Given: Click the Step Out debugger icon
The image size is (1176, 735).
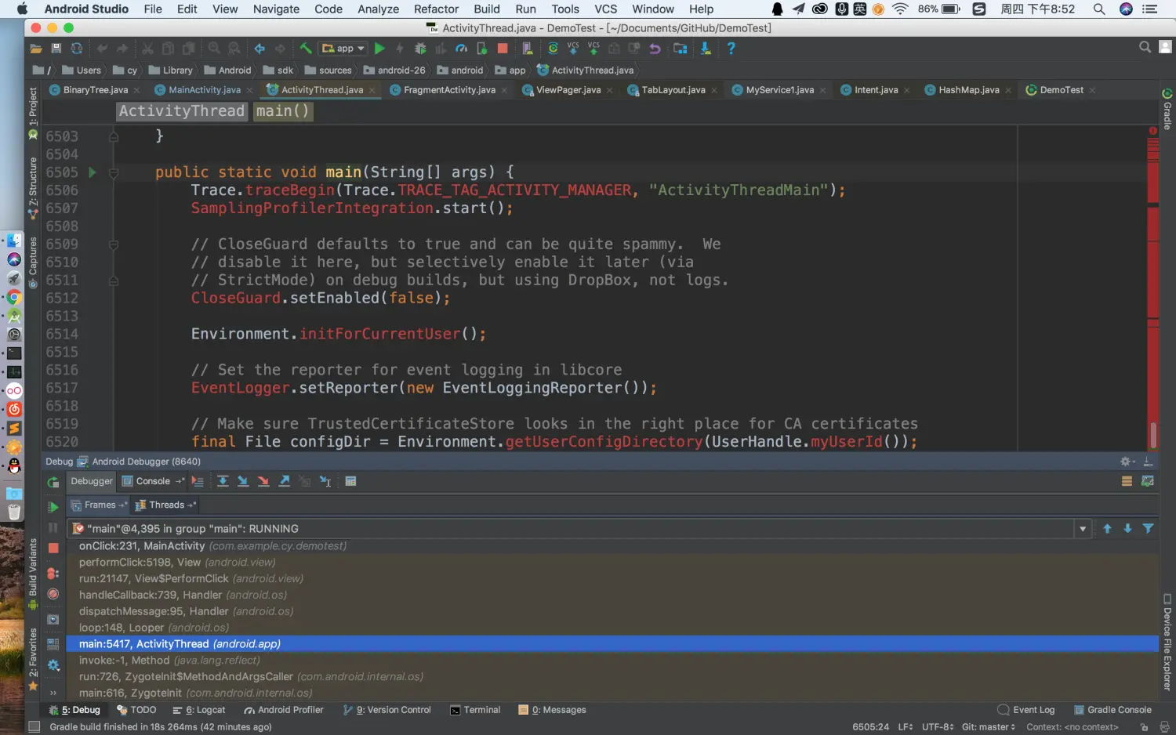Looking at the screenshot, I should point(285,481).
